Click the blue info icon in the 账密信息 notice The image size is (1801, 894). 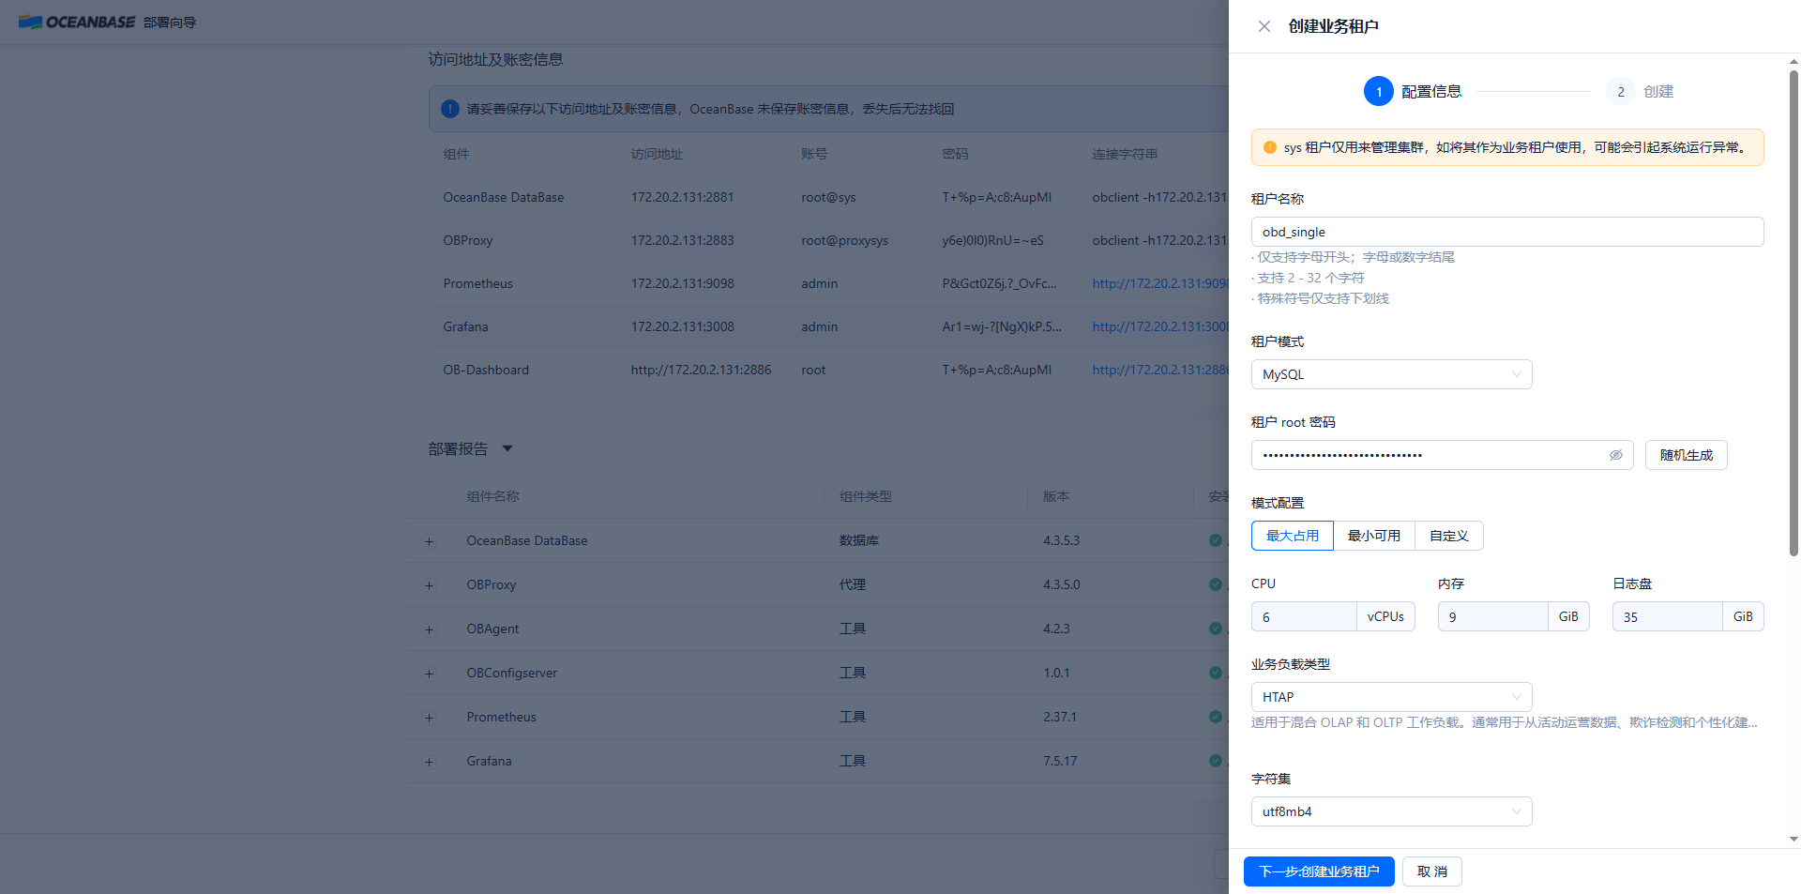pos(450,109)
